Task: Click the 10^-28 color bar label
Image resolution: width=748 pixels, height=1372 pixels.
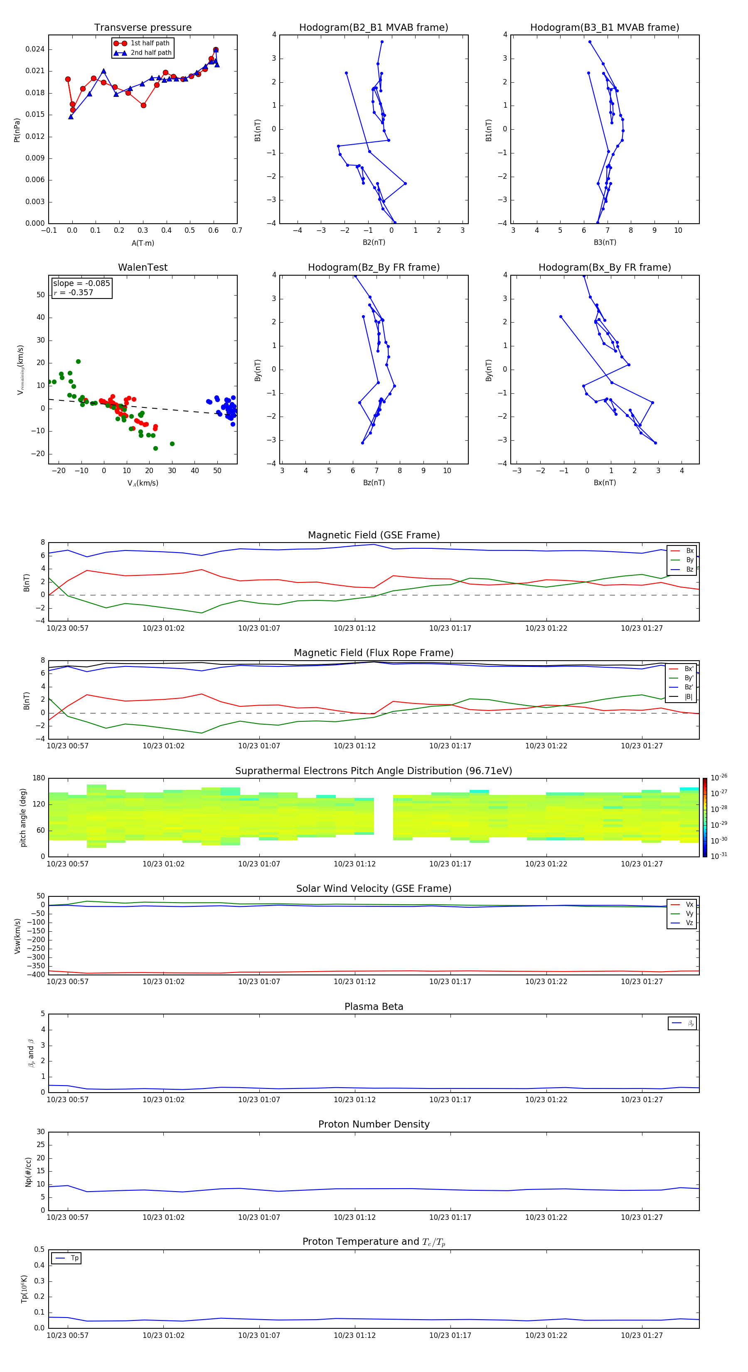Action: click(x=719, y=809)
